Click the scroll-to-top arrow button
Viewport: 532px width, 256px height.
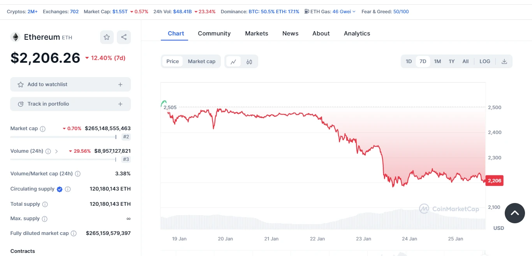click(x=515, y=213)
